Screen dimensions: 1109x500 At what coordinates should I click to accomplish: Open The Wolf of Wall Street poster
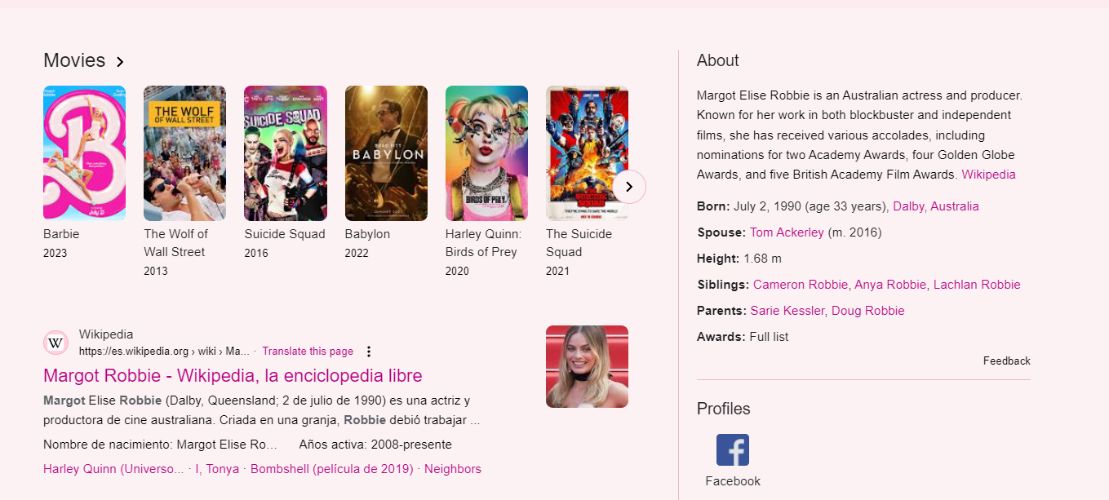pos(184,153)
